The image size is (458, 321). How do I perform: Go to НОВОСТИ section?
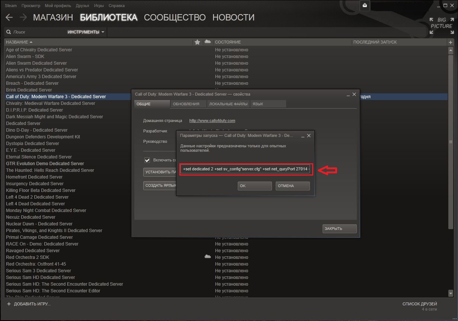(x=233, y=17)
